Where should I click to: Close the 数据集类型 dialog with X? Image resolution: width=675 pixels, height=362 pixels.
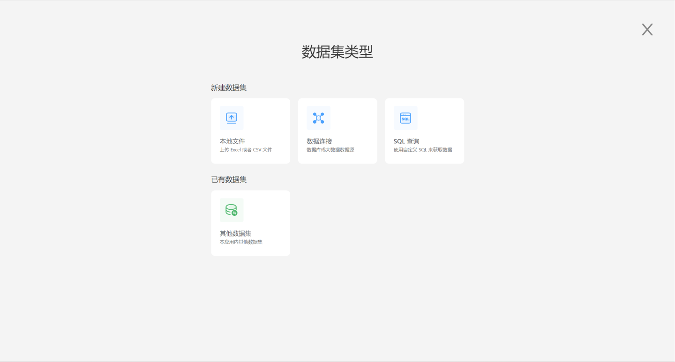pyautogui.click(x=647, y=30)
